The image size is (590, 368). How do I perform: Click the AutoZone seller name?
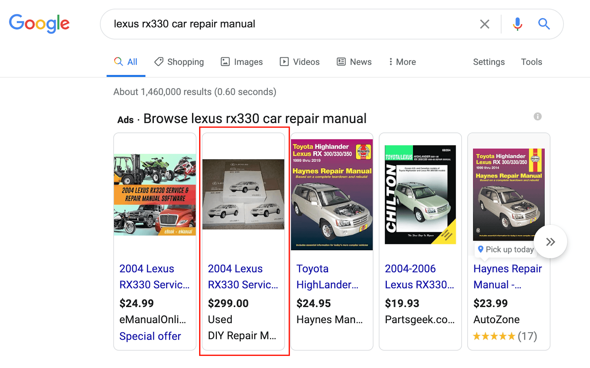pos(497,319)
